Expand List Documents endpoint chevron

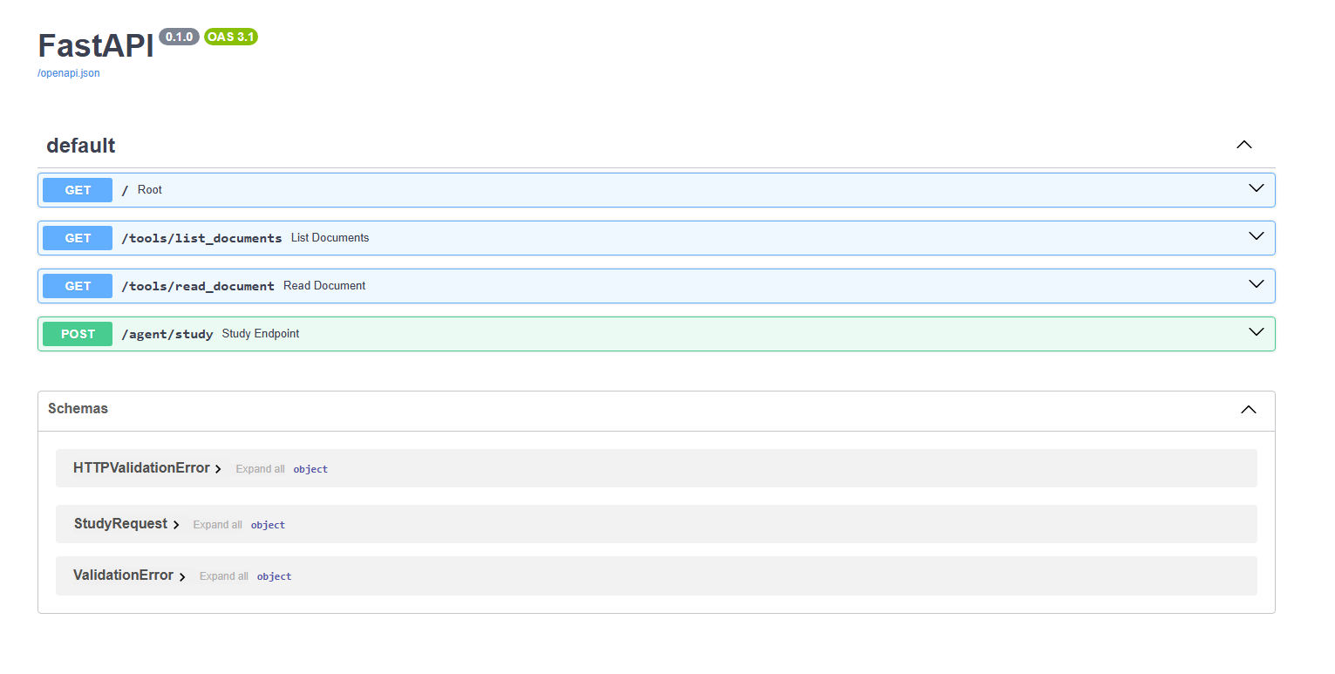click(1256, 236)
